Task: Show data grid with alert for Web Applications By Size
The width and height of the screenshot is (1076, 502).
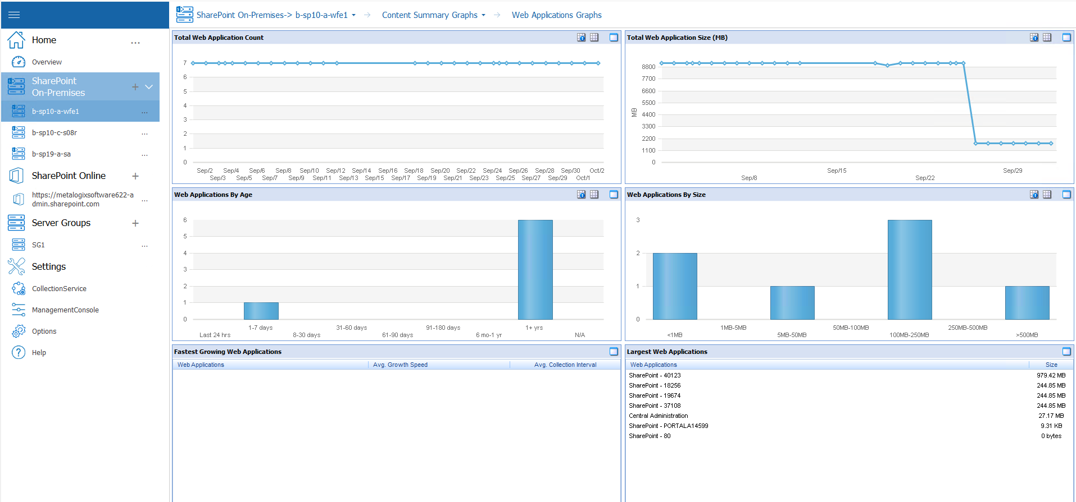Action: 1034,195
